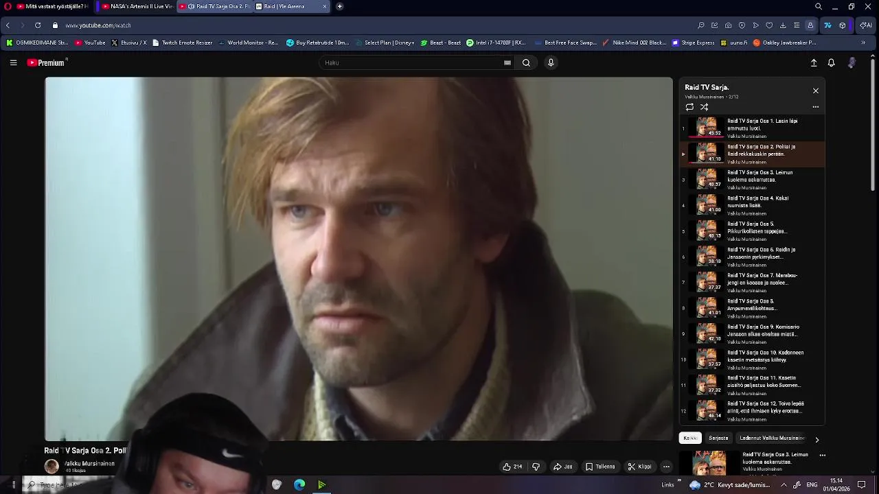Viewport: 879px width, 494px height.
Task: Open weather widget 2°C Kevyt sade
Action: click(x=722, y=484)
